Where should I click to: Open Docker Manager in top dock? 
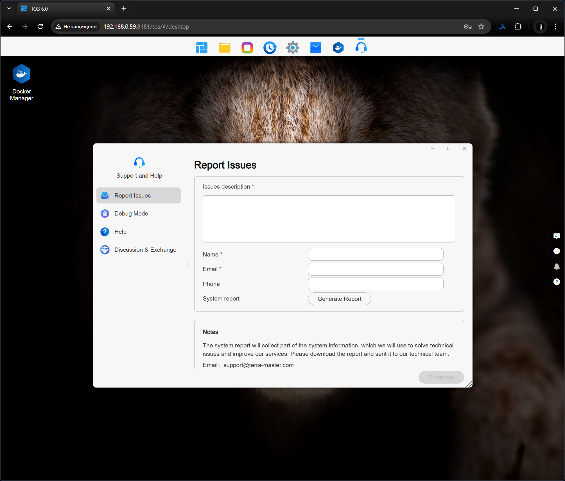click(x=338, y=48)
